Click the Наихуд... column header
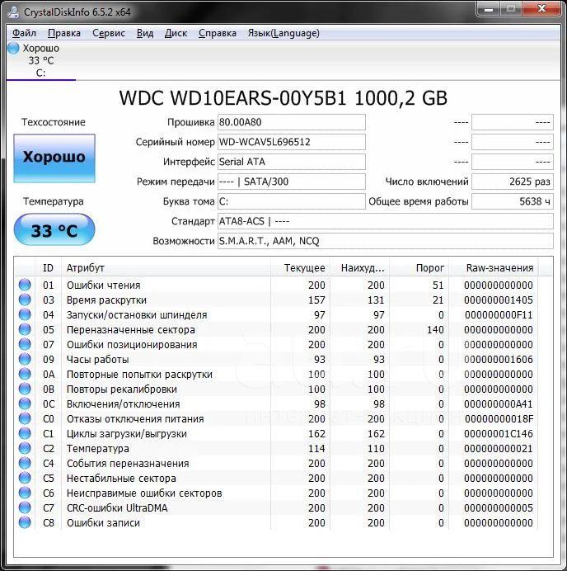Screen dimensions: 567x571 (x=359, y=268)
